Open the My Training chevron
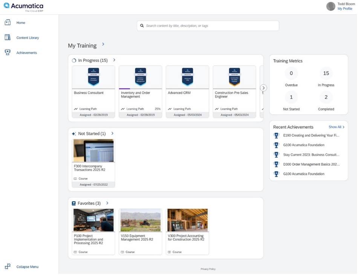This screenshot has width=358, height=275. click(x=103, y=44)
